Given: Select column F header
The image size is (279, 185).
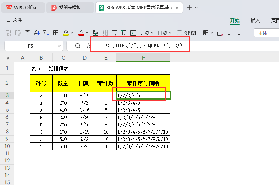Looking at the screenshot, I should [143, 58].
